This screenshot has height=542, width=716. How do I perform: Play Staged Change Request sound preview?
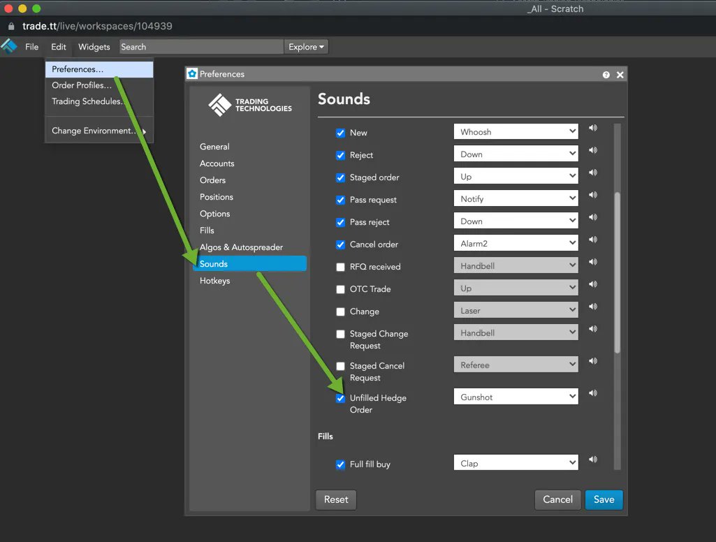pos(593,329)
